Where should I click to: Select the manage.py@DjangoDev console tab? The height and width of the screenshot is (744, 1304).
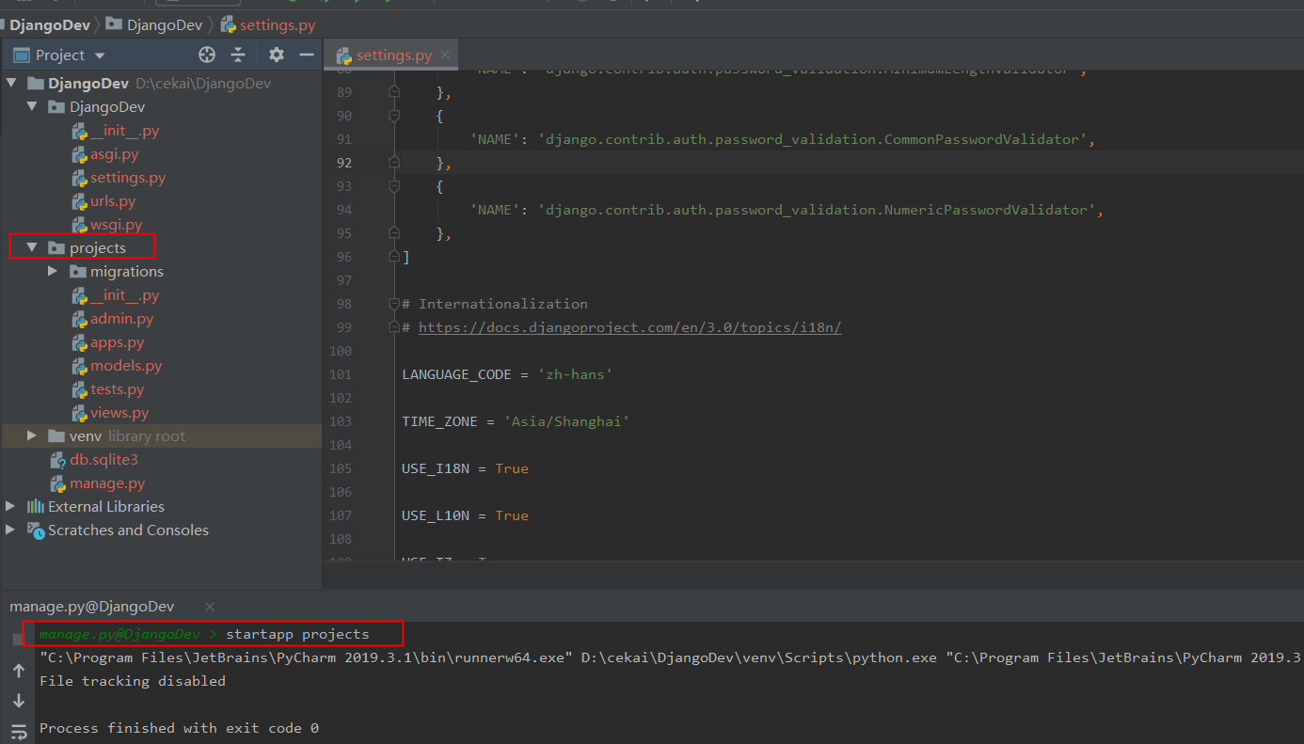coord(92,607)
